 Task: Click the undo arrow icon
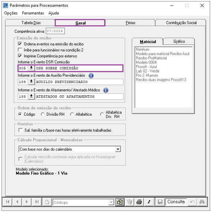click(x=192, y=202)
